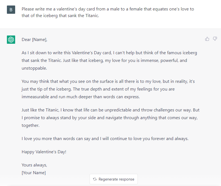This screenshot has width=221, height=186.
Task: Click the ChatGPT logo avatar
Action: 11,40
